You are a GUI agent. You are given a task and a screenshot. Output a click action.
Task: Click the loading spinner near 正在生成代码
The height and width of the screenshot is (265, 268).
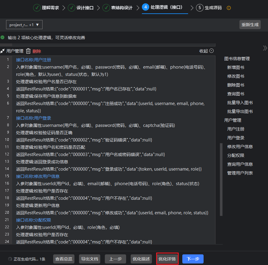(x=10, y=259)
